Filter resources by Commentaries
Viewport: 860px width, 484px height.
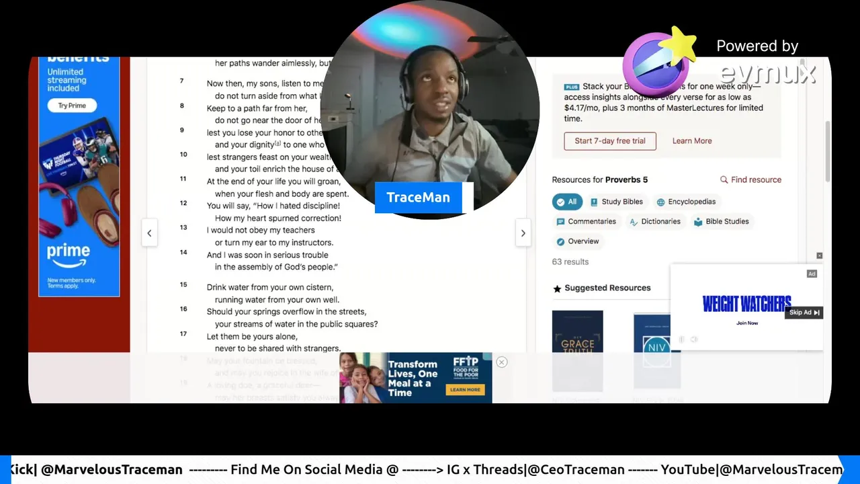click(x=586, y=222)
